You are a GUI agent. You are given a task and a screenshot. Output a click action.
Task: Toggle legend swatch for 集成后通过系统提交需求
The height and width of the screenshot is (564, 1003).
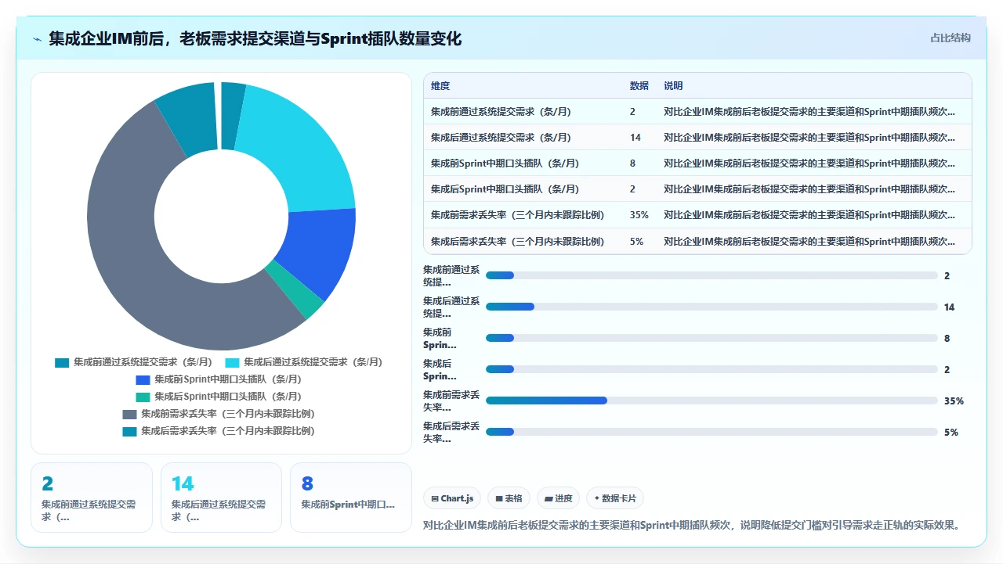pyautogui.click(x=232, y=363)
